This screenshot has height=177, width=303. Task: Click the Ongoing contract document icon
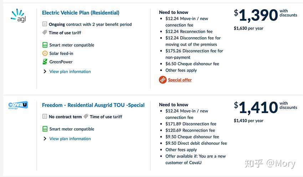point(45,24)
